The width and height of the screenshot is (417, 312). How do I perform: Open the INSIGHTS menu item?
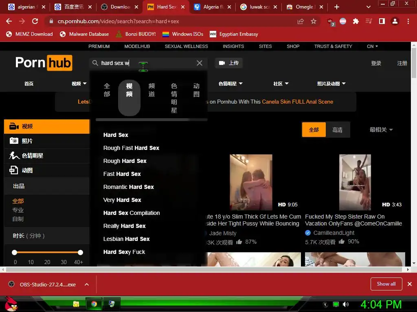[233, 46]
